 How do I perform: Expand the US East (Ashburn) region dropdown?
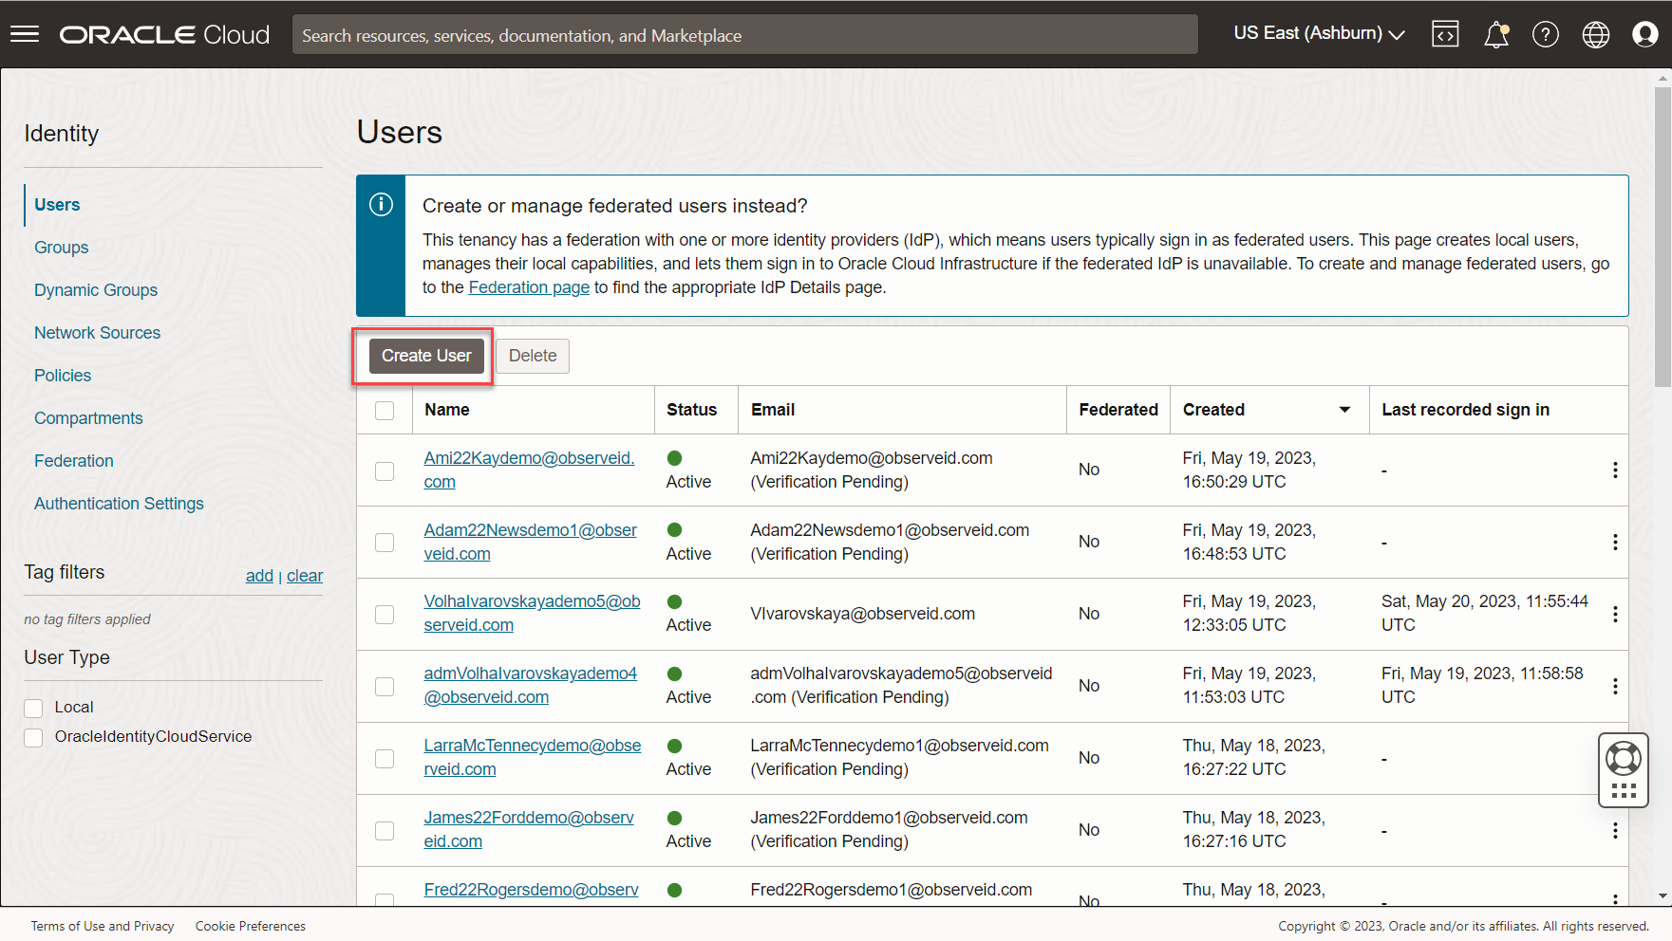tap(1318, 34)
